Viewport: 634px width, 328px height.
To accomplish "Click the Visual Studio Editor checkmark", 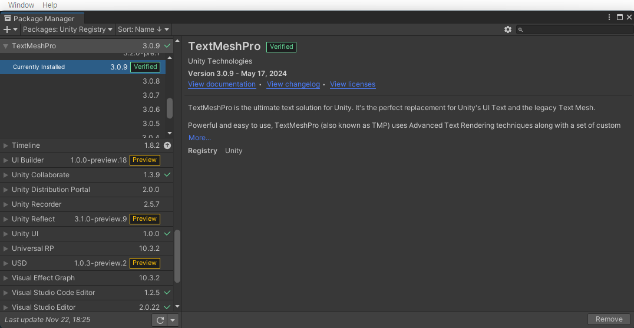I will pos(167,307).
